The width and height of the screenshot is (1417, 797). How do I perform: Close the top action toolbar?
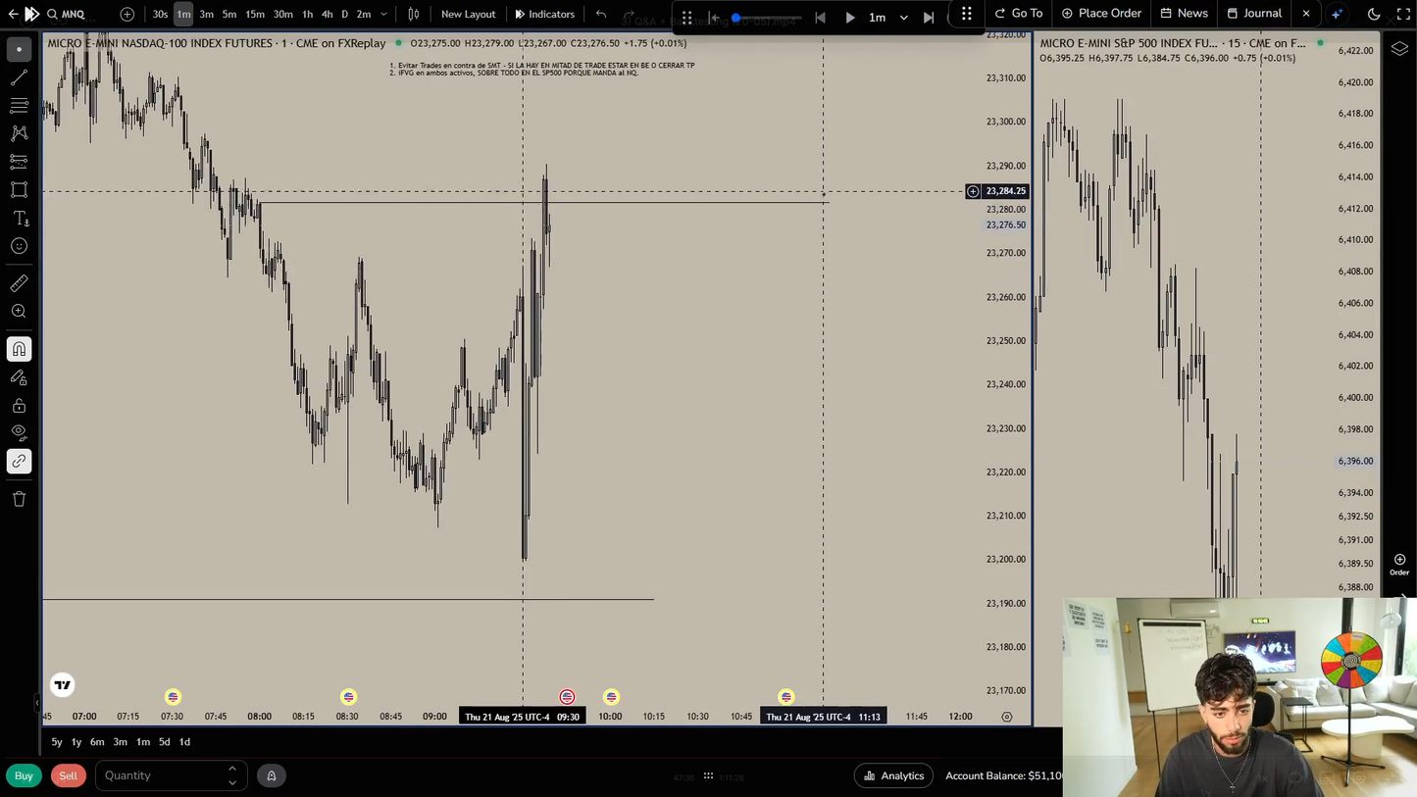point(1306,14)
